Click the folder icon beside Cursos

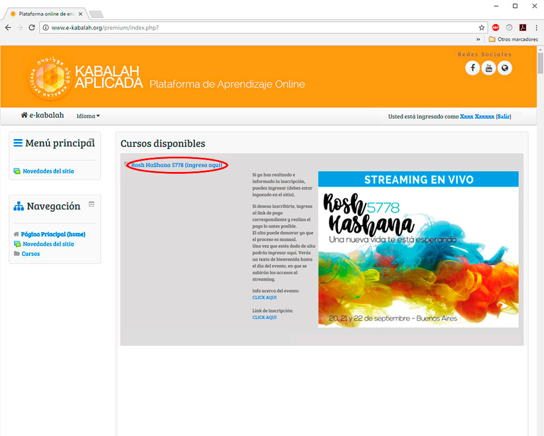coord(16,253)
